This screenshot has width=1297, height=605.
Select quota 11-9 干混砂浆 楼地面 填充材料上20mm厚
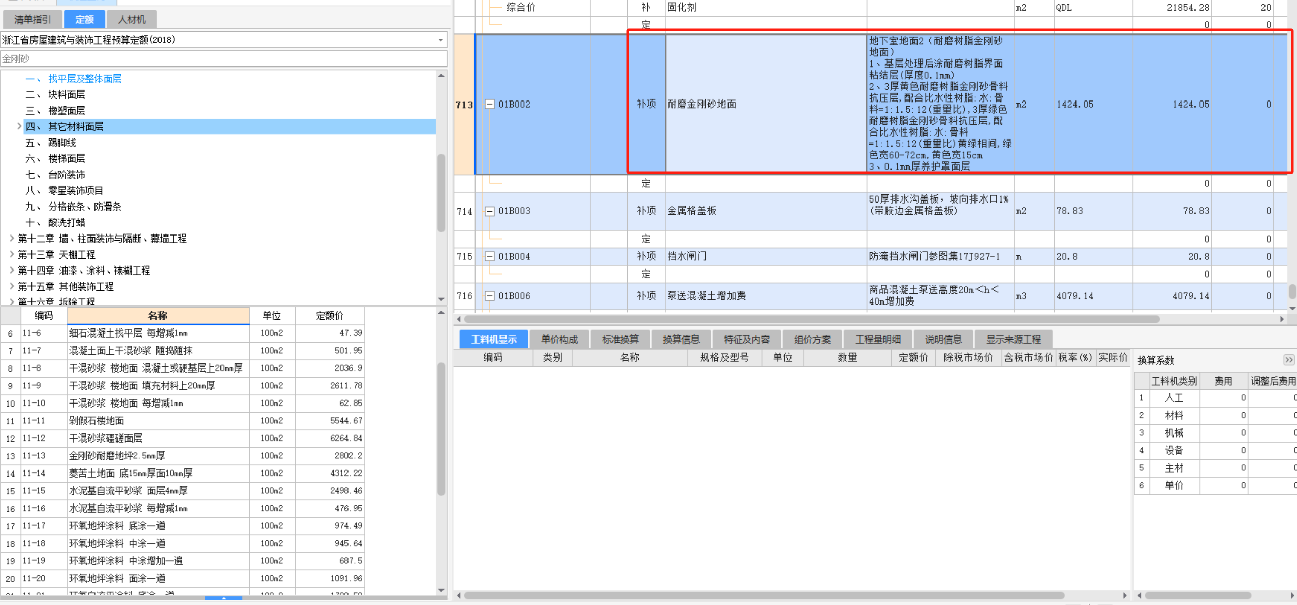tap(183, 386)
